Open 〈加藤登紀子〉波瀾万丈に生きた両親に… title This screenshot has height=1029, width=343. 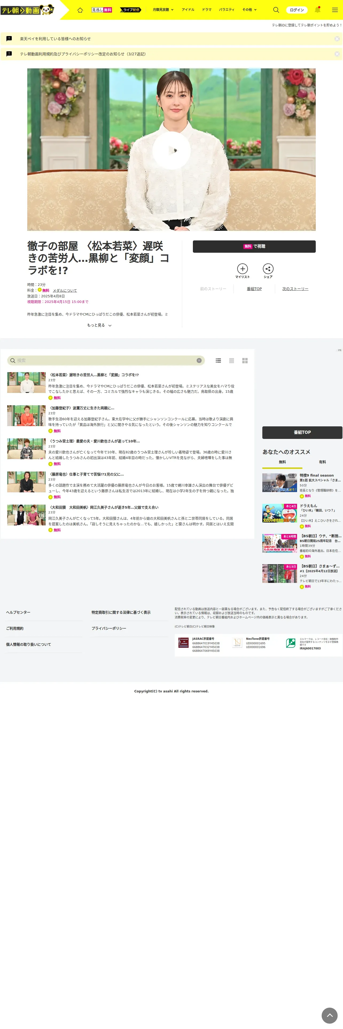(81, 408)
